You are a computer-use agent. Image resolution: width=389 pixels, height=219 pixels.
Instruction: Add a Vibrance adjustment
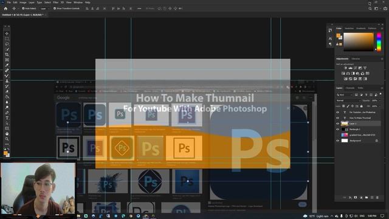click(x=365, y=68)
